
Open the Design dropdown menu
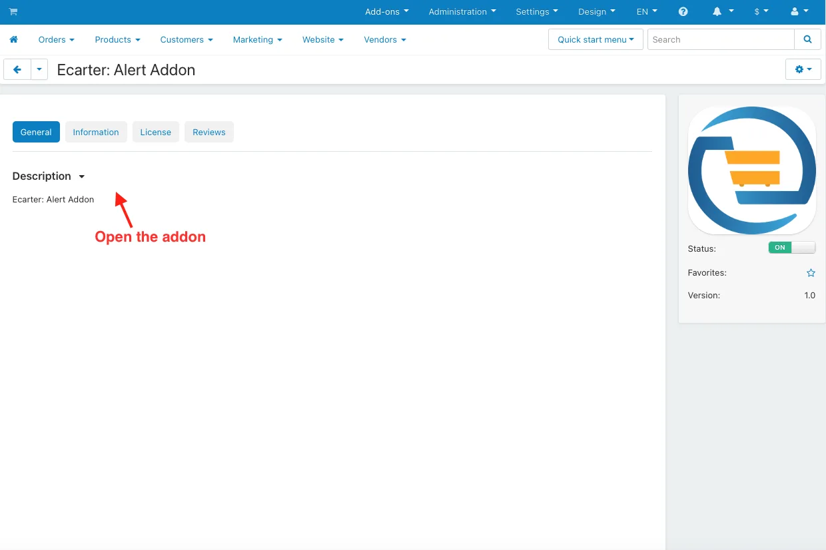[x=597, y=12]
